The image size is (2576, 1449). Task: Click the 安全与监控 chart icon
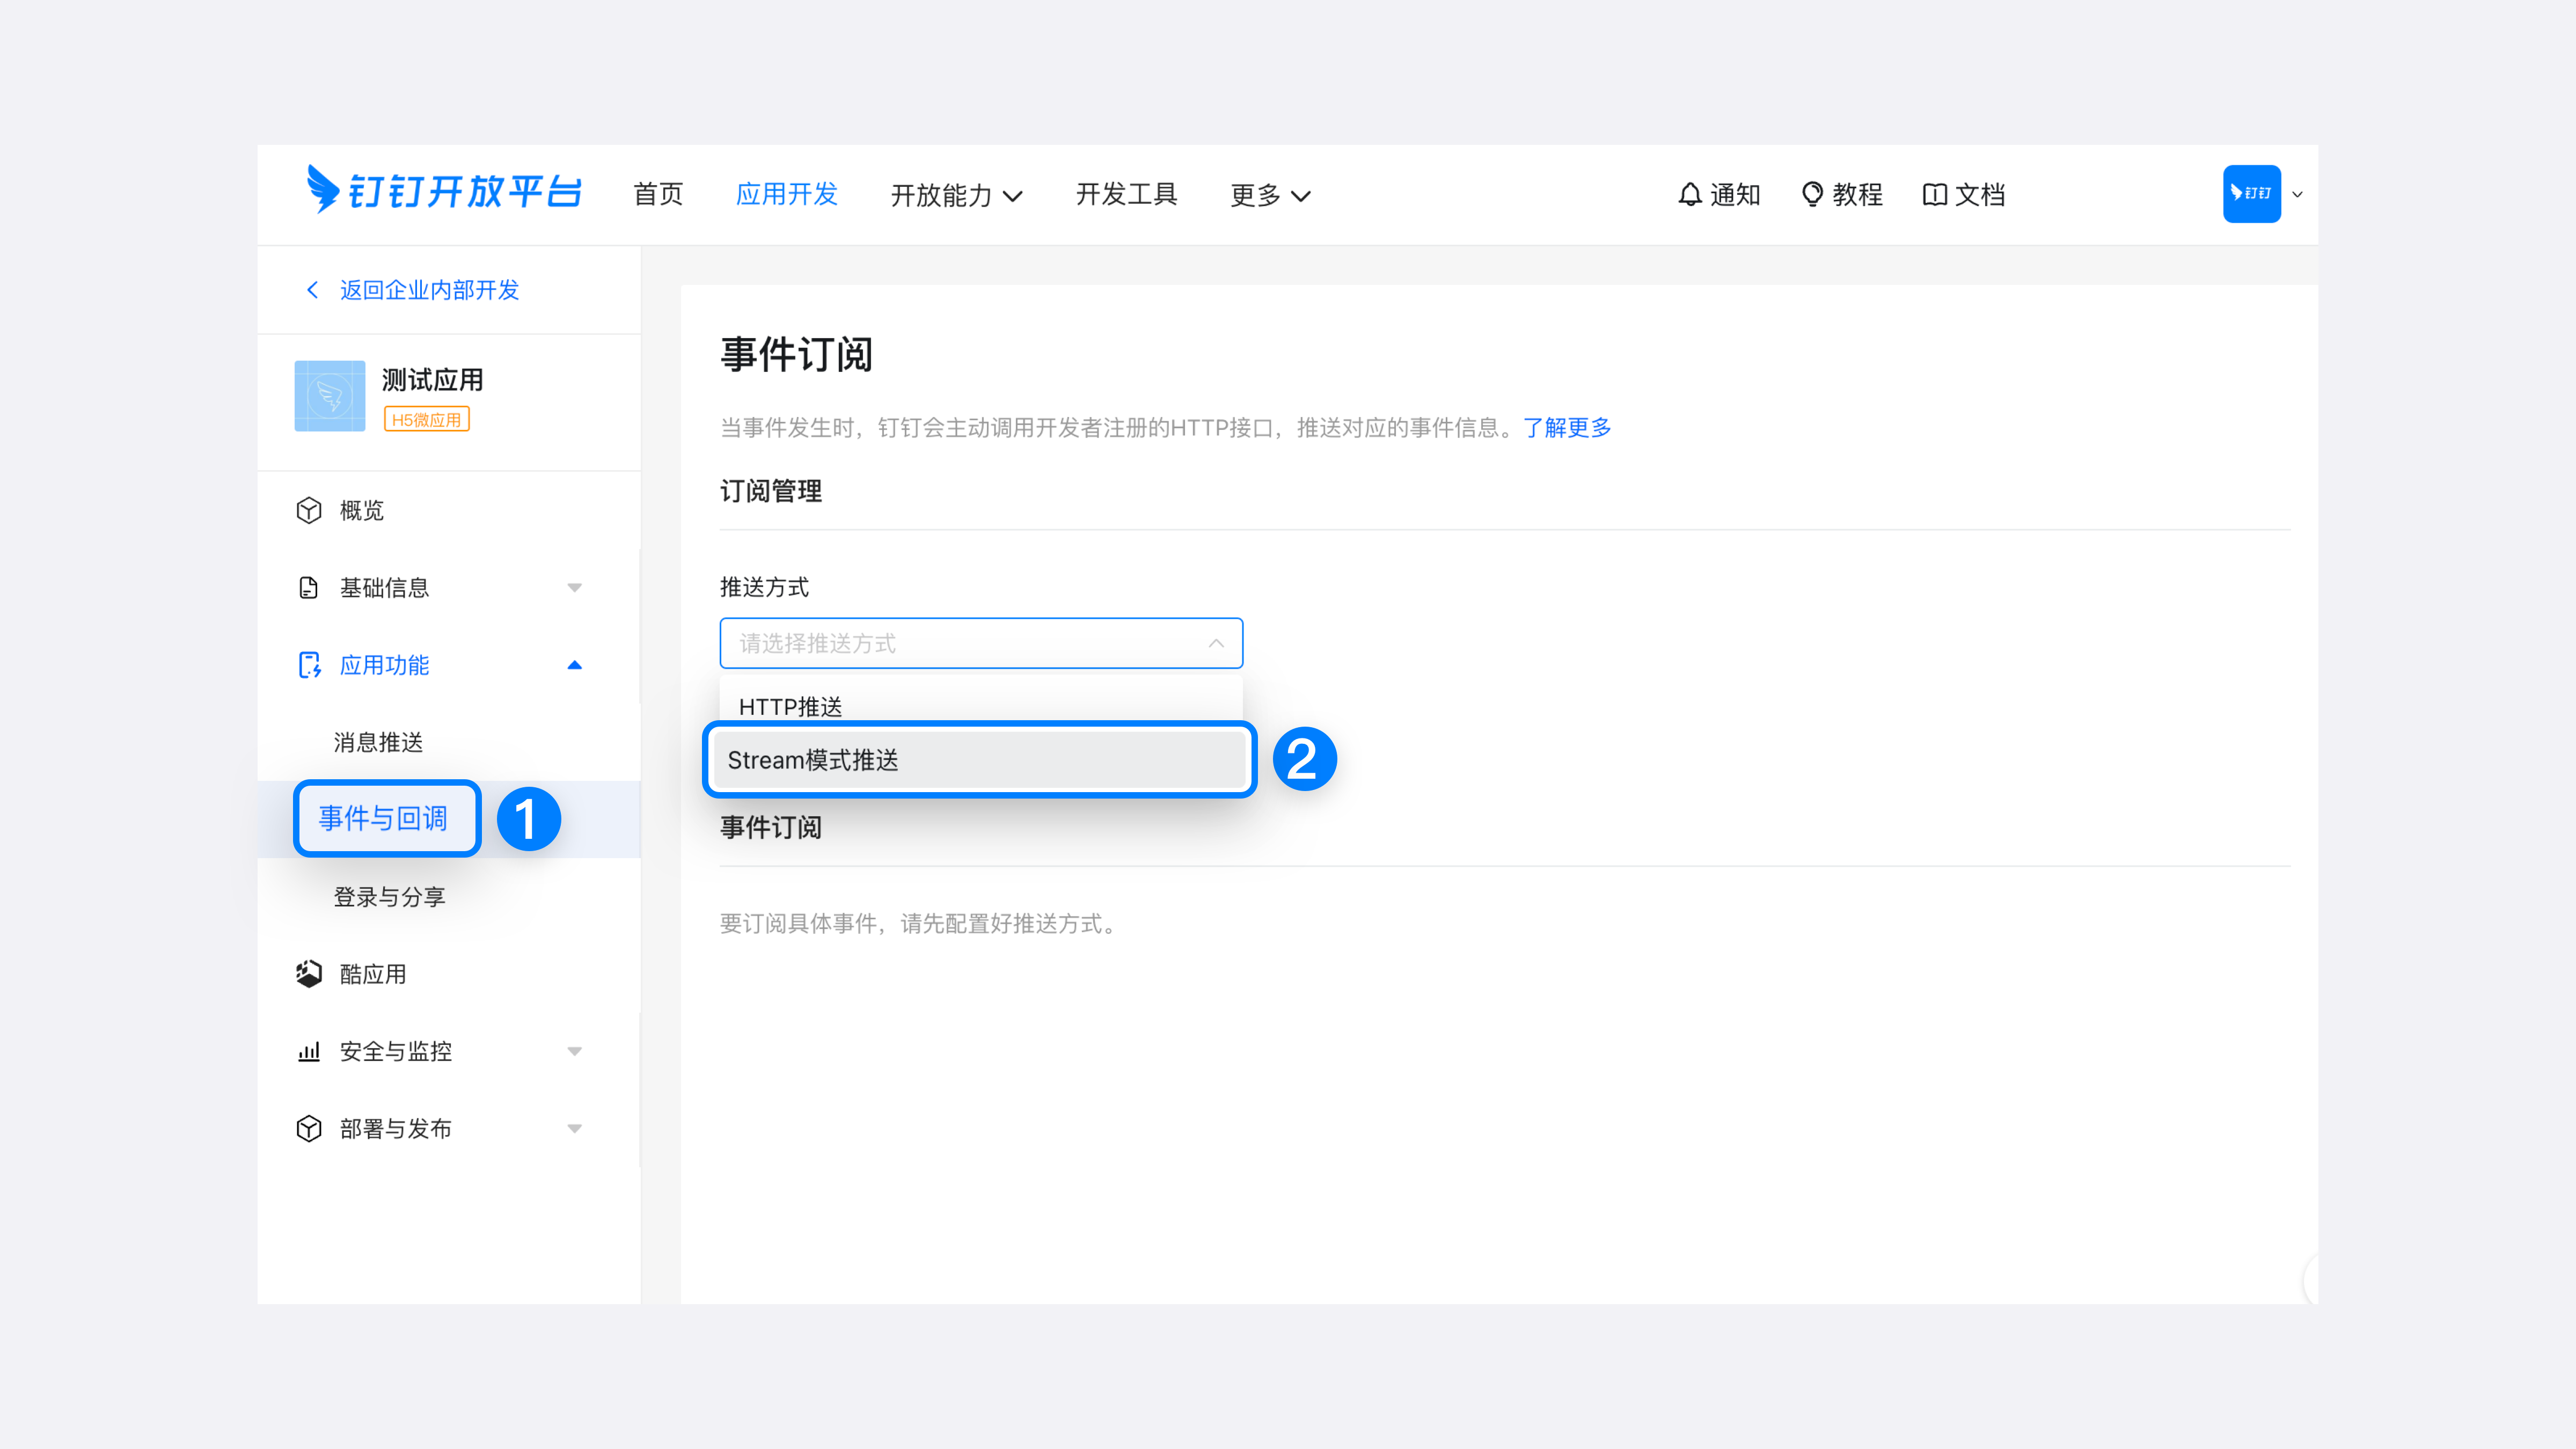coord(309,1051)
